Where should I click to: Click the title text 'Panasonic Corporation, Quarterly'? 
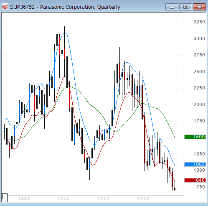point(80,7)
